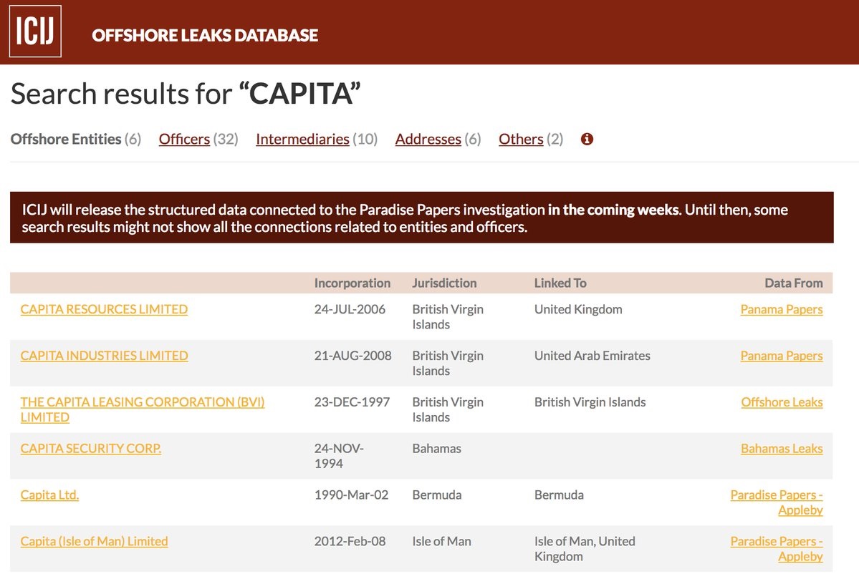Open Paradise Papers - Appleby for Isle of Man
Screen dimensions: 859x584
(777, 549)
